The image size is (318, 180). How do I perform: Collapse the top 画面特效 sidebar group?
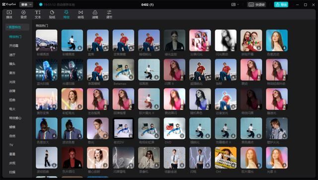coord(17,27)
